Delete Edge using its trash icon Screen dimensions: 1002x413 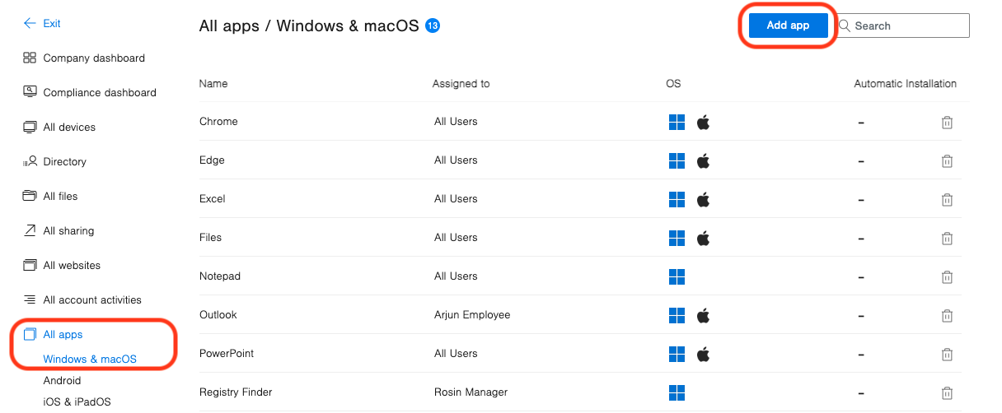(948, 161)
